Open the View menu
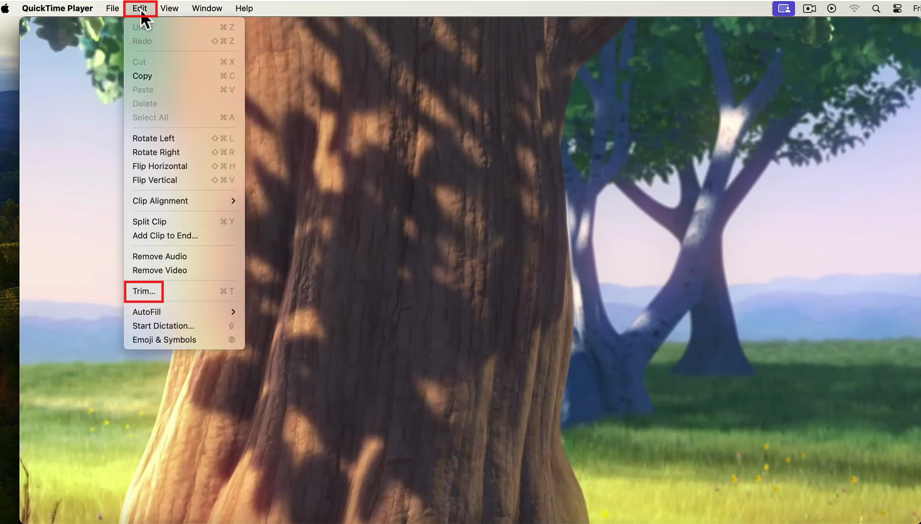The image size is (921, 524). coord(169,8)
